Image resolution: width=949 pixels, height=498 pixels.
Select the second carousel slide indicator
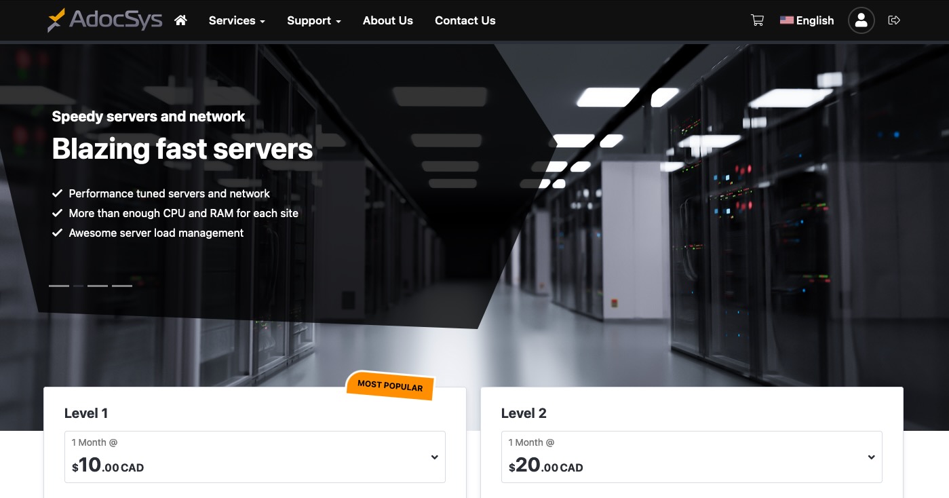[x=78, y=286]
